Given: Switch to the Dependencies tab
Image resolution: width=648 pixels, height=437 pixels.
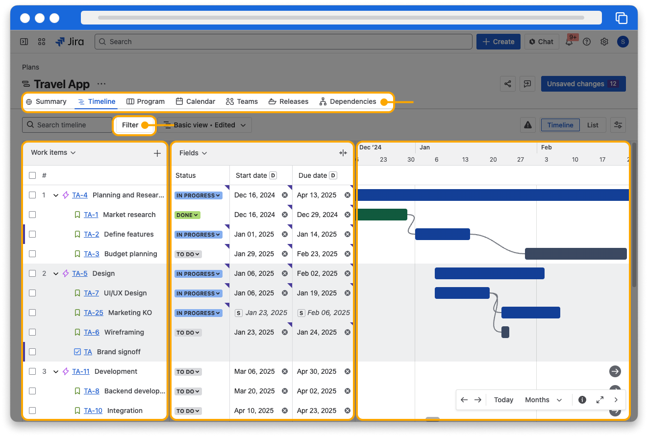Looking at the screenshot, I should [x=348, y=101].
